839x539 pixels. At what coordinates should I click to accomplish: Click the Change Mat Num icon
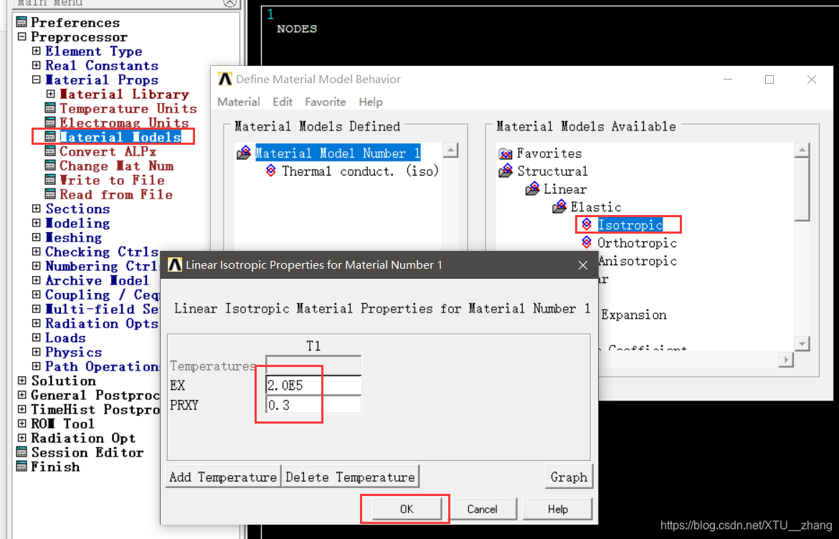tap(50, 166)
